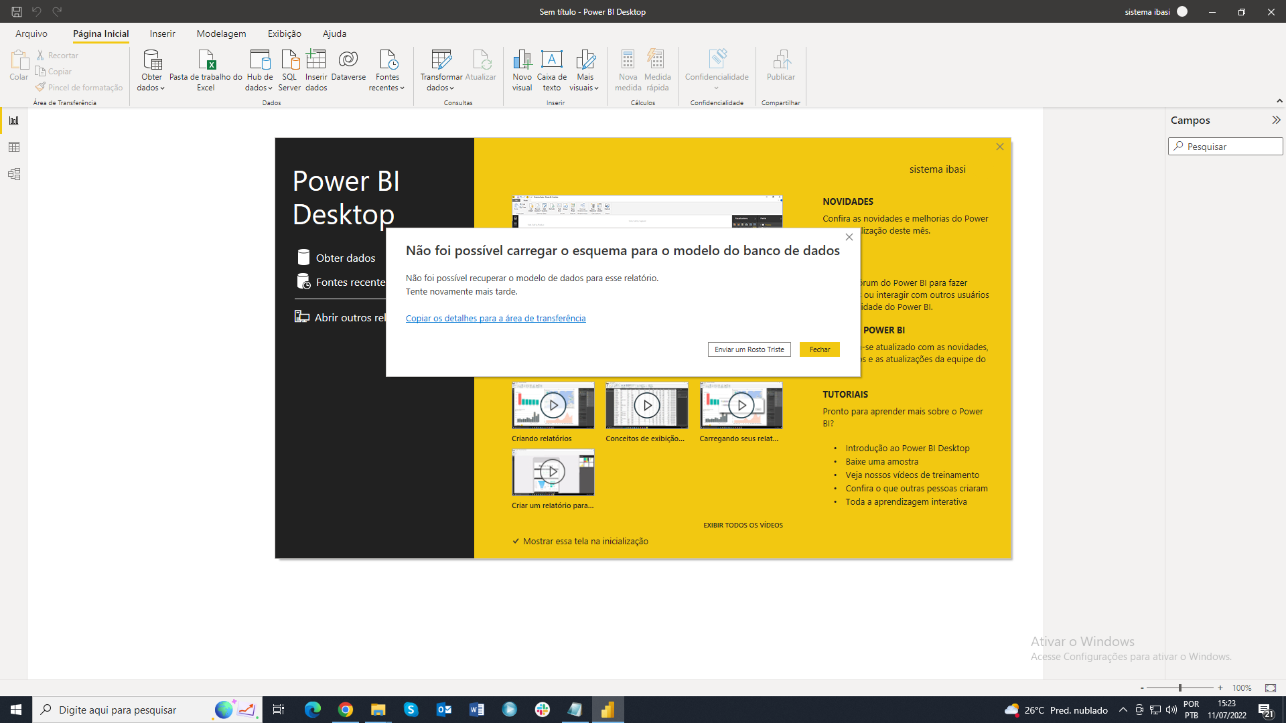
Task: Click Copiar in clipboard group
Action: [54, 71]
